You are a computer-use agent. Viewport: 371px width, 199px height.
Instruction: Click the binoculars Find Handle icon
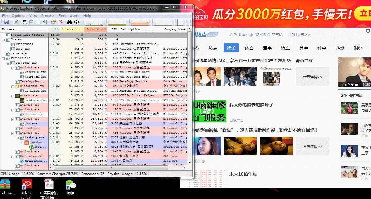click(x=70, y=22)
